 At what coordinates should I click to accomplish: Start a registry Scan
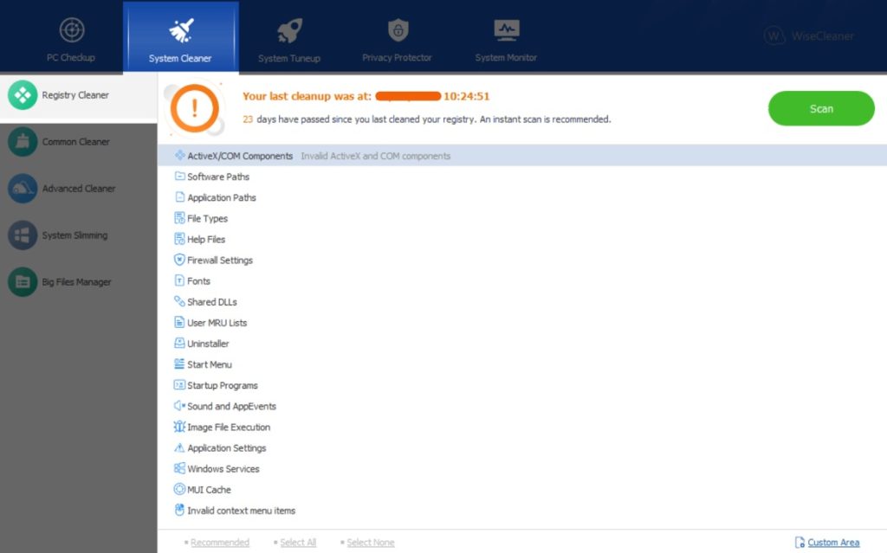pos(820,108)
